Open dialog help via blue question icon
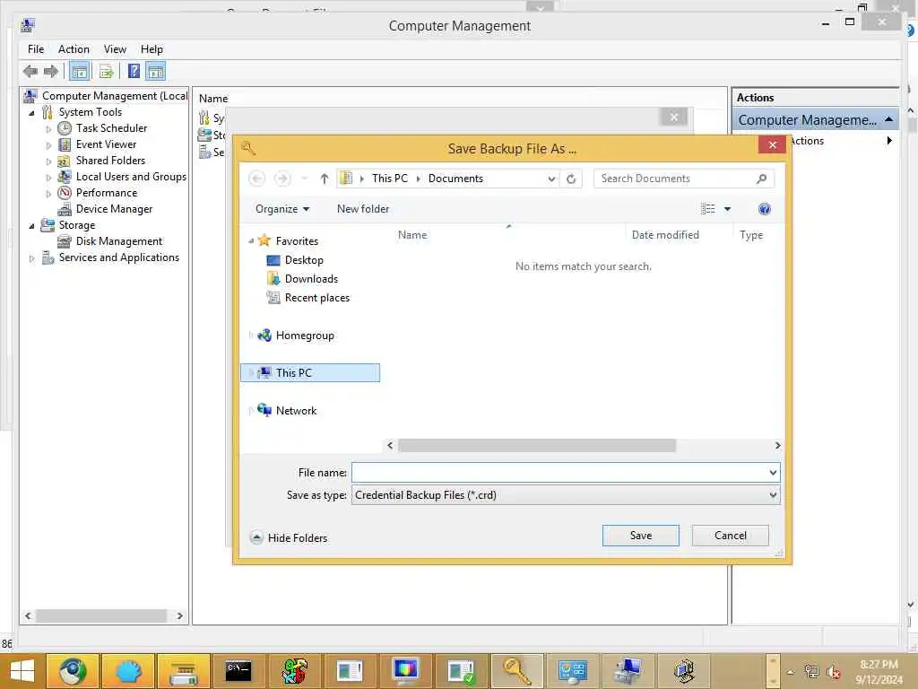This screenshot has height=689, width=918. click(x=764, y=209)
